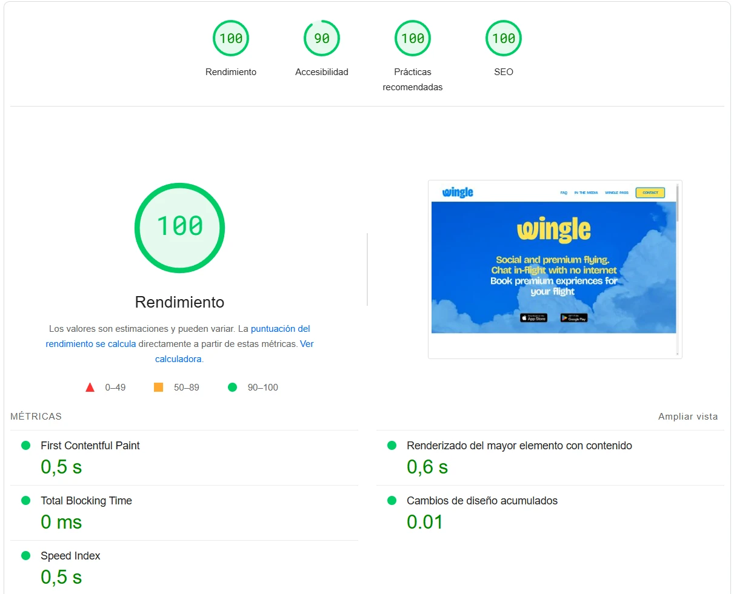Click the wingle website screenshot thumbnail
This screenshot has height=594, width=734.
(553, 267)
